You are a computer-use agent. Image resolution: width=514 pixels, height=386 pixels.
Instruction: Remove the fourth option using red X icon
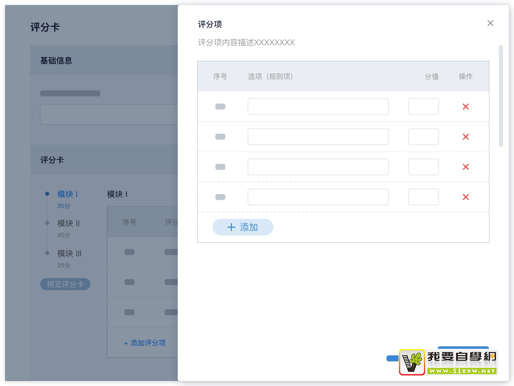pyautogui.click(x=465, y=197)
